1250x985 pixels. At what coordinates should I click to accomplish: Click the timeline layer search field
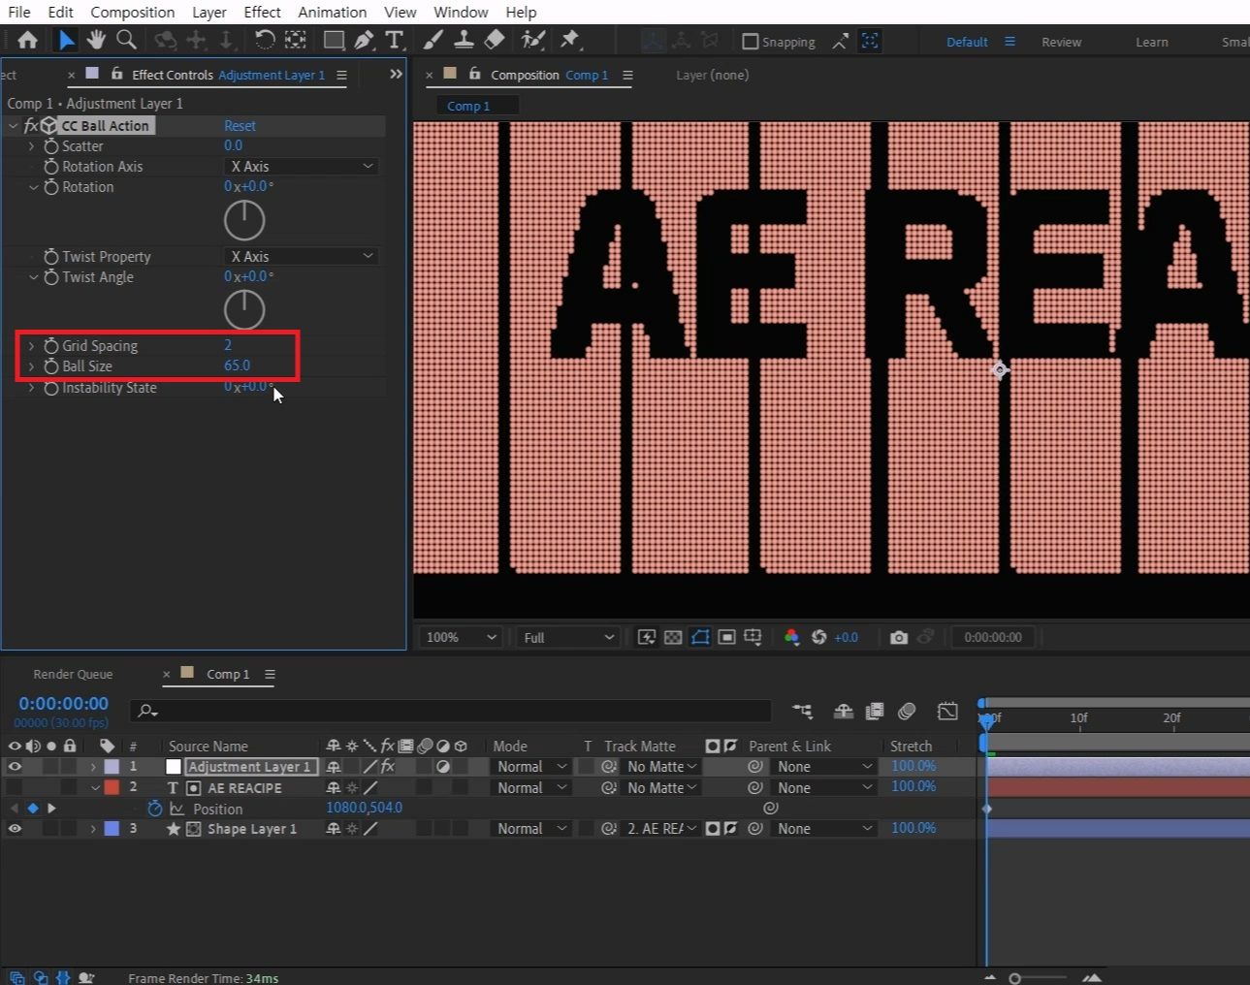(451, 711)
